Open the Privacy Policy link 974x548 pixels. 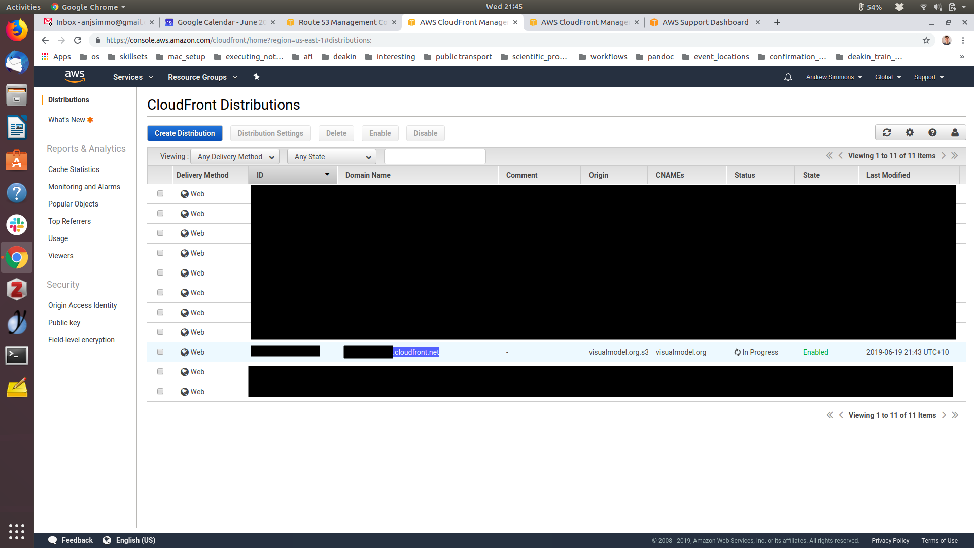pos(890,541)
